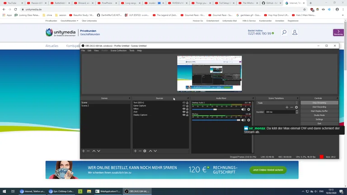
Task: Open the Windows Start menu
Action: click(x=4, y=191)
